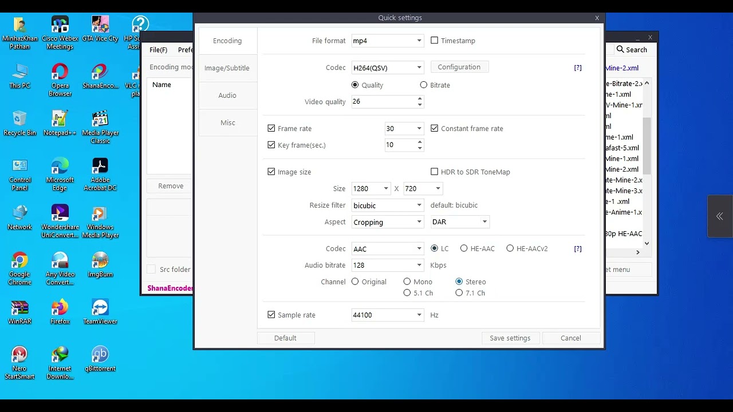Select the ImgBurn desktop icon

(x=100, y=265)
